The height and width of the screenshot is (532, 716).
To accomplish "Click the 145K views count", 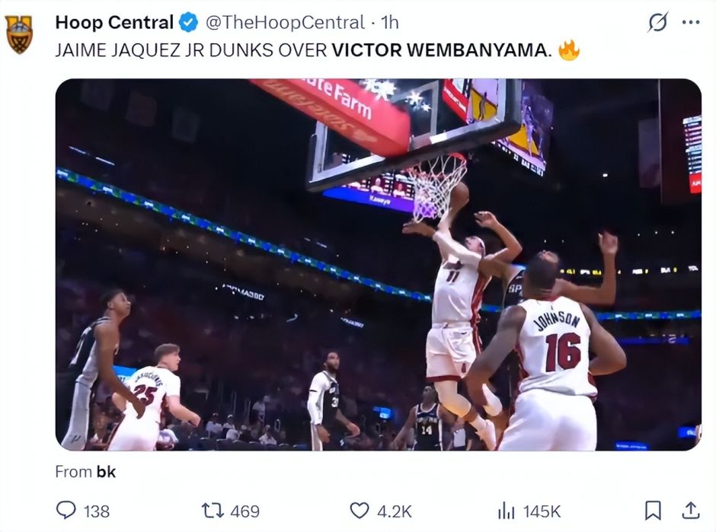I will [542, 511].
